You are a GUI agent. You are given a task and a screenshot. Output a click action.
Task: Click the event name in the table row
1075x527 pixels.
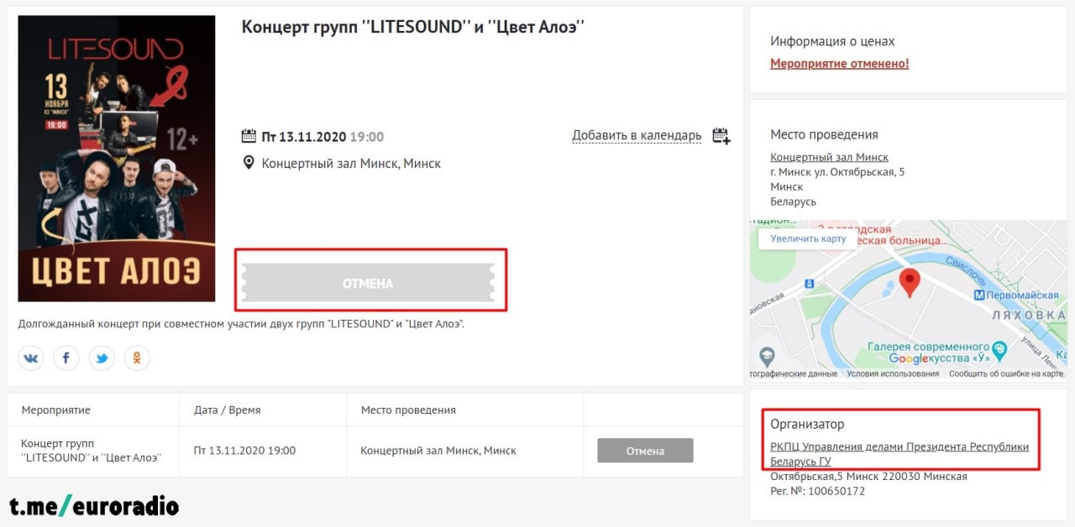[x=91, y=450]
